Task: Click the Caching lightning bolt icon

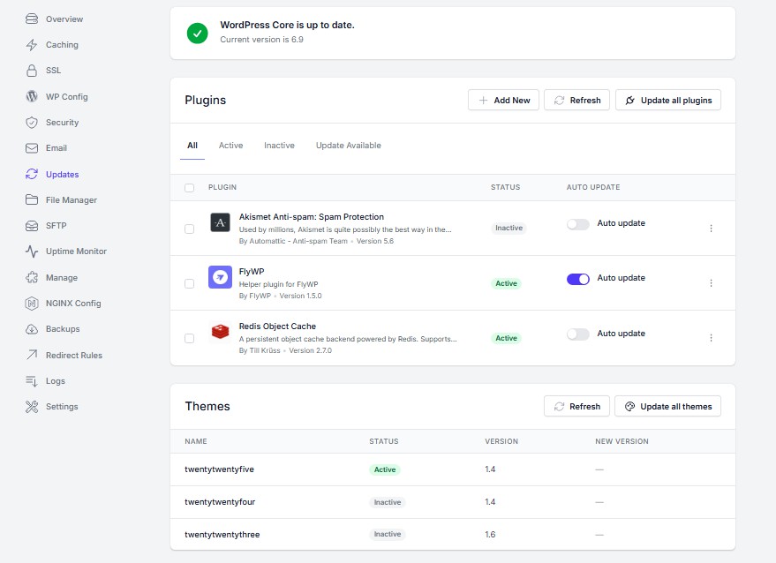Action: (x=32, y=44)
